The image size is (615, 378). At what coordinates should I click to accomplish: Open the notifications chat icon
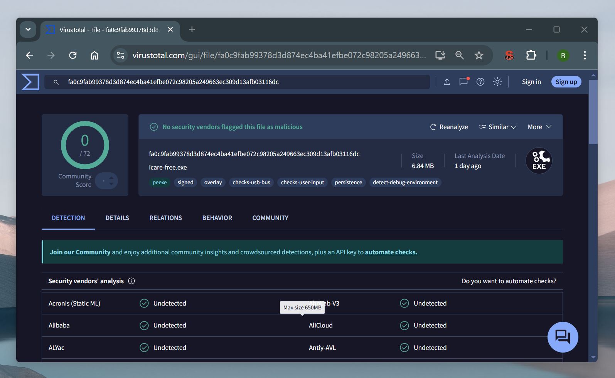[x=463, y=82]
